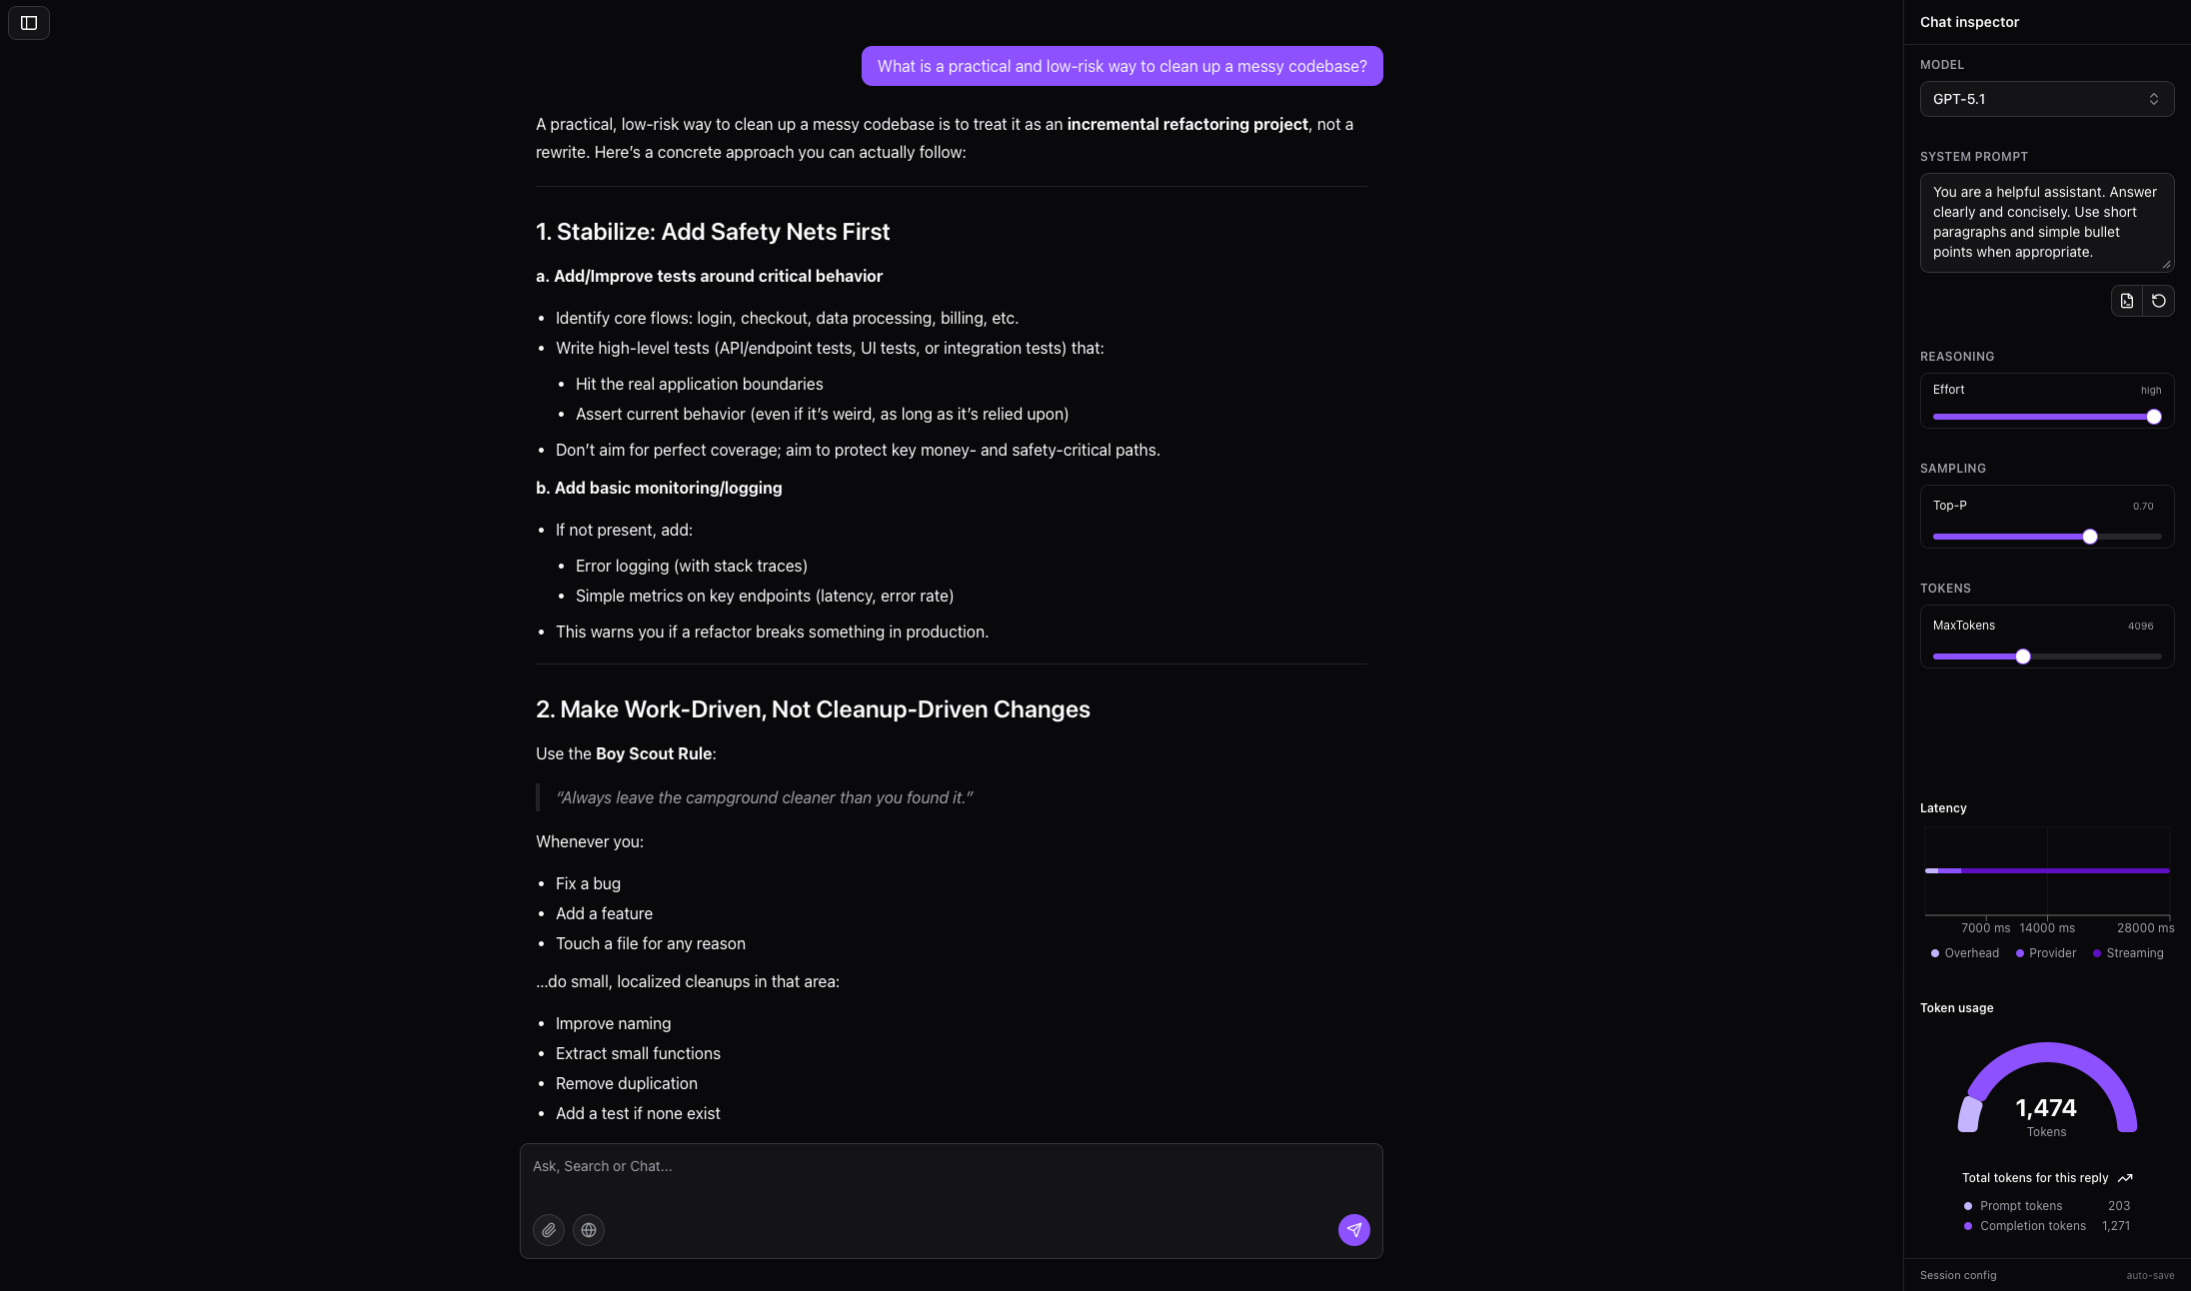Click the trending arrow beside total tokens
Viewport: 2191px width, 1291px height.
coord(2125,1178)
